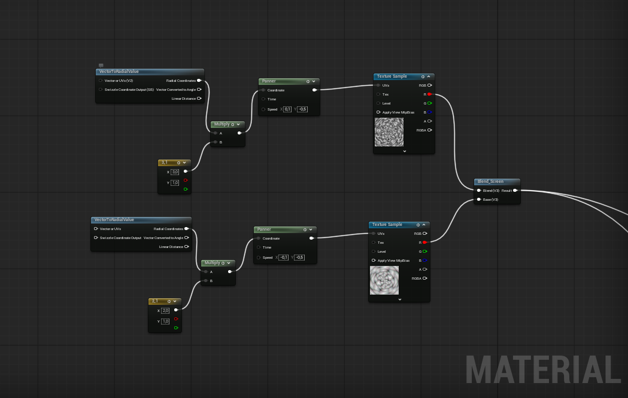Expand the chevron in the header of the Panner with Speed X -0,1
Viewport: 628px width, 398px height.
pos(310,229)
